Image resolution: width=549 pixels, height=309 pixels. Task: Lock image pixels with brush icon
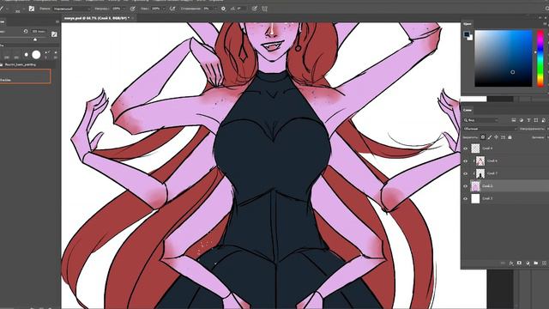click(x=490, y=137)
